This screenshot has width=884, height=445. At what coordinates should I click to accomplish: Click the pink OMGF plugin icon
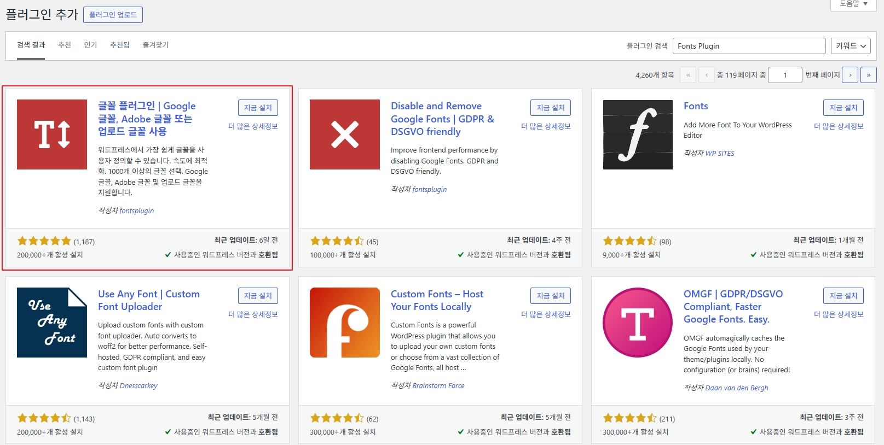click(638, 323)
